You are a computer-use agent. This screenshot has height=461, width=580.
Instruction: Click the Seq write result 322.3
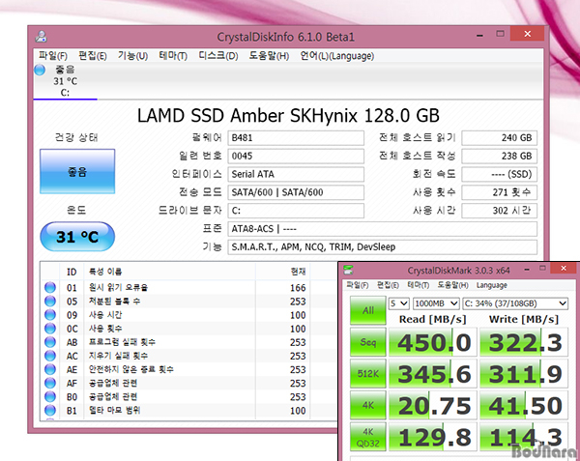[524, 342]
